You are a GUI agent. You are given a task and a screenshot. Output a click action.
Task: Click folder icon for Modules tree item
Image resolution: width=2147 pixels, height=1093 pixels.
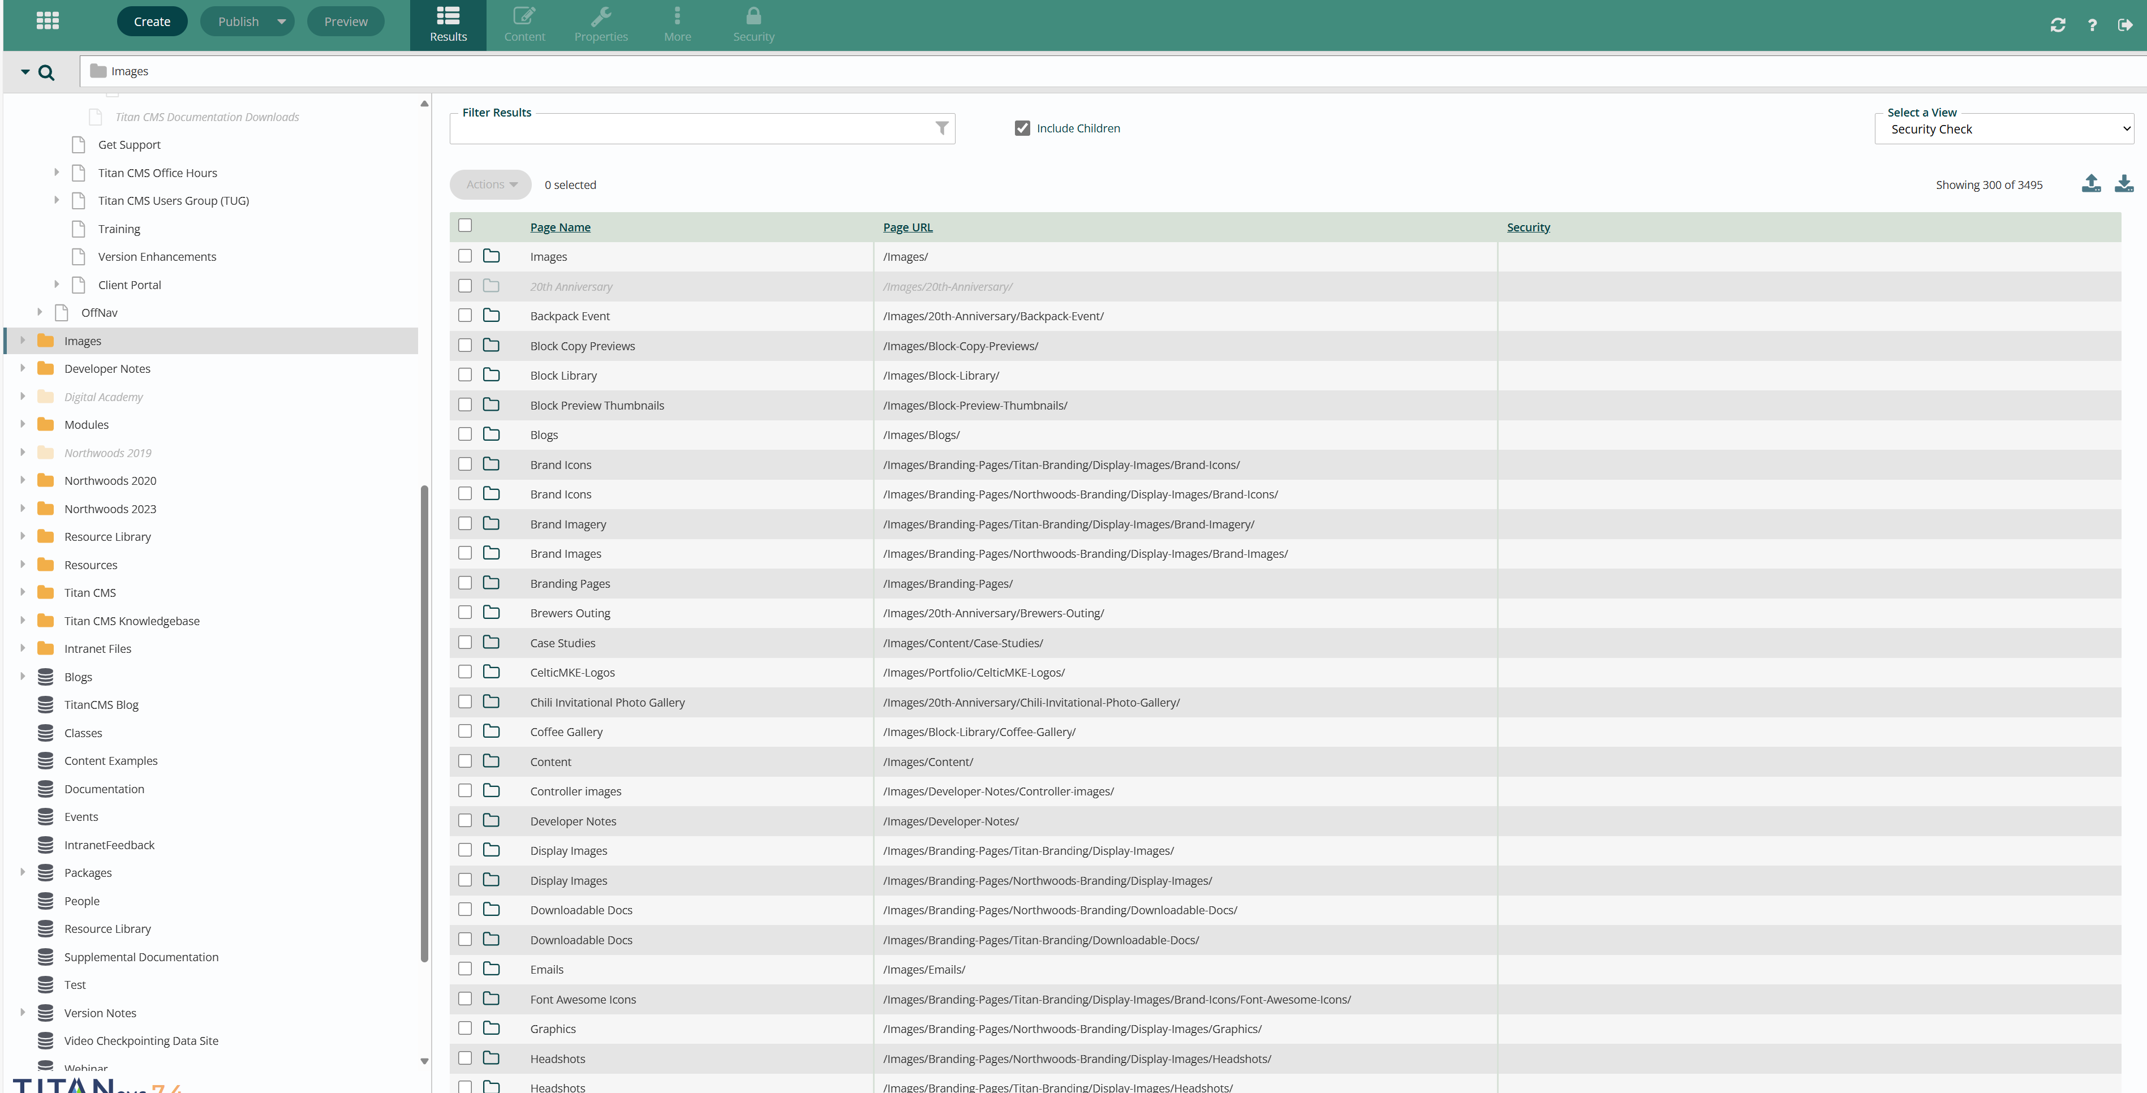coord(46,424)
